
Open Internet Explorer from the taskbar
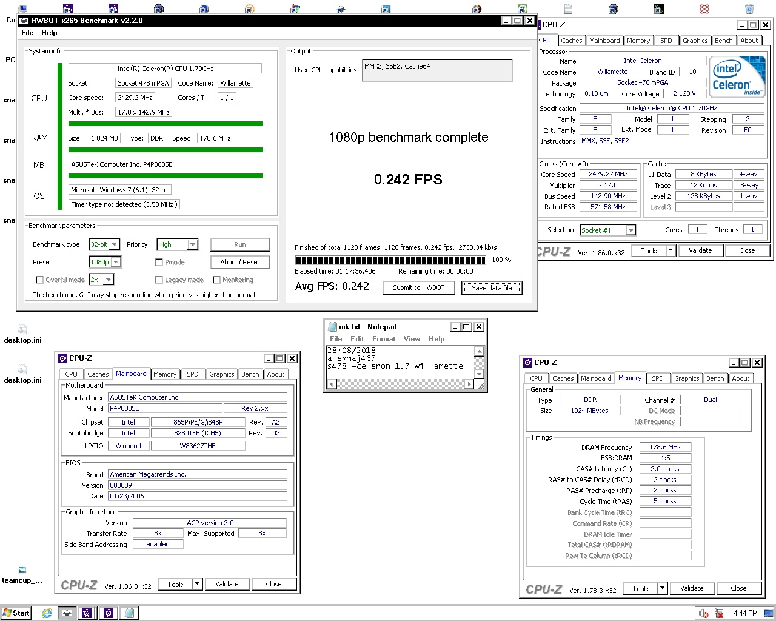(47, 613)
